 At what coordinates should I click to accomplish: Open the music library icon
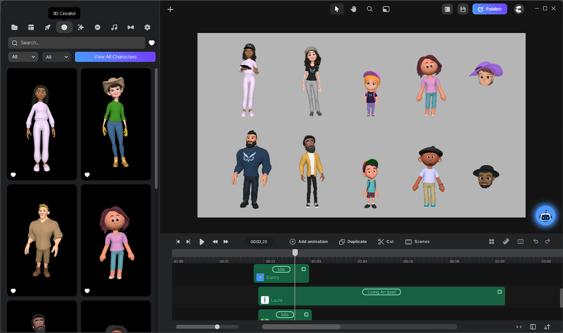pos(114,27)
